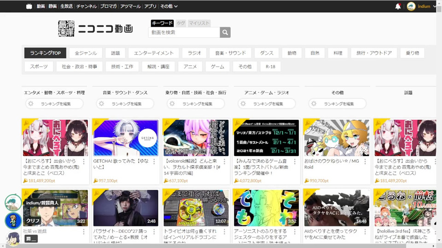Open three-dot menu for 社築 vs 遊戯
Image resolution: width=442 pixels, height=248 pixels.
(x=84, y=231)
